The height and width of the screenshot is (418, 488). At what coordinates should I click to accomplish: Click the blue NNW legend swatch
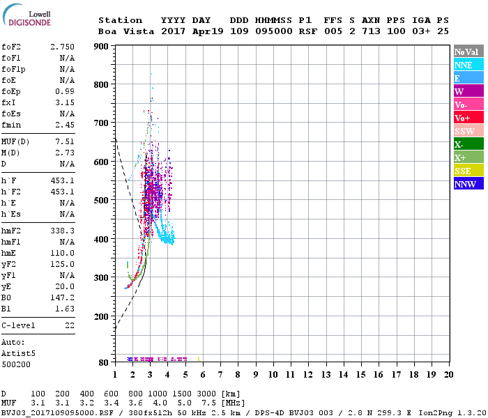468,185
